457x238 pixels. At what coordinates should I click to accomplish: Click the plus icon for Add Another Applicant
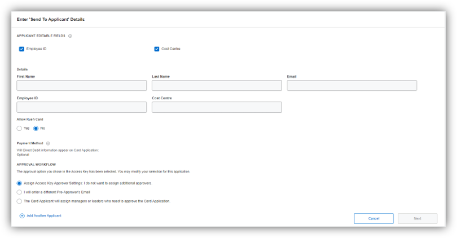22,215
